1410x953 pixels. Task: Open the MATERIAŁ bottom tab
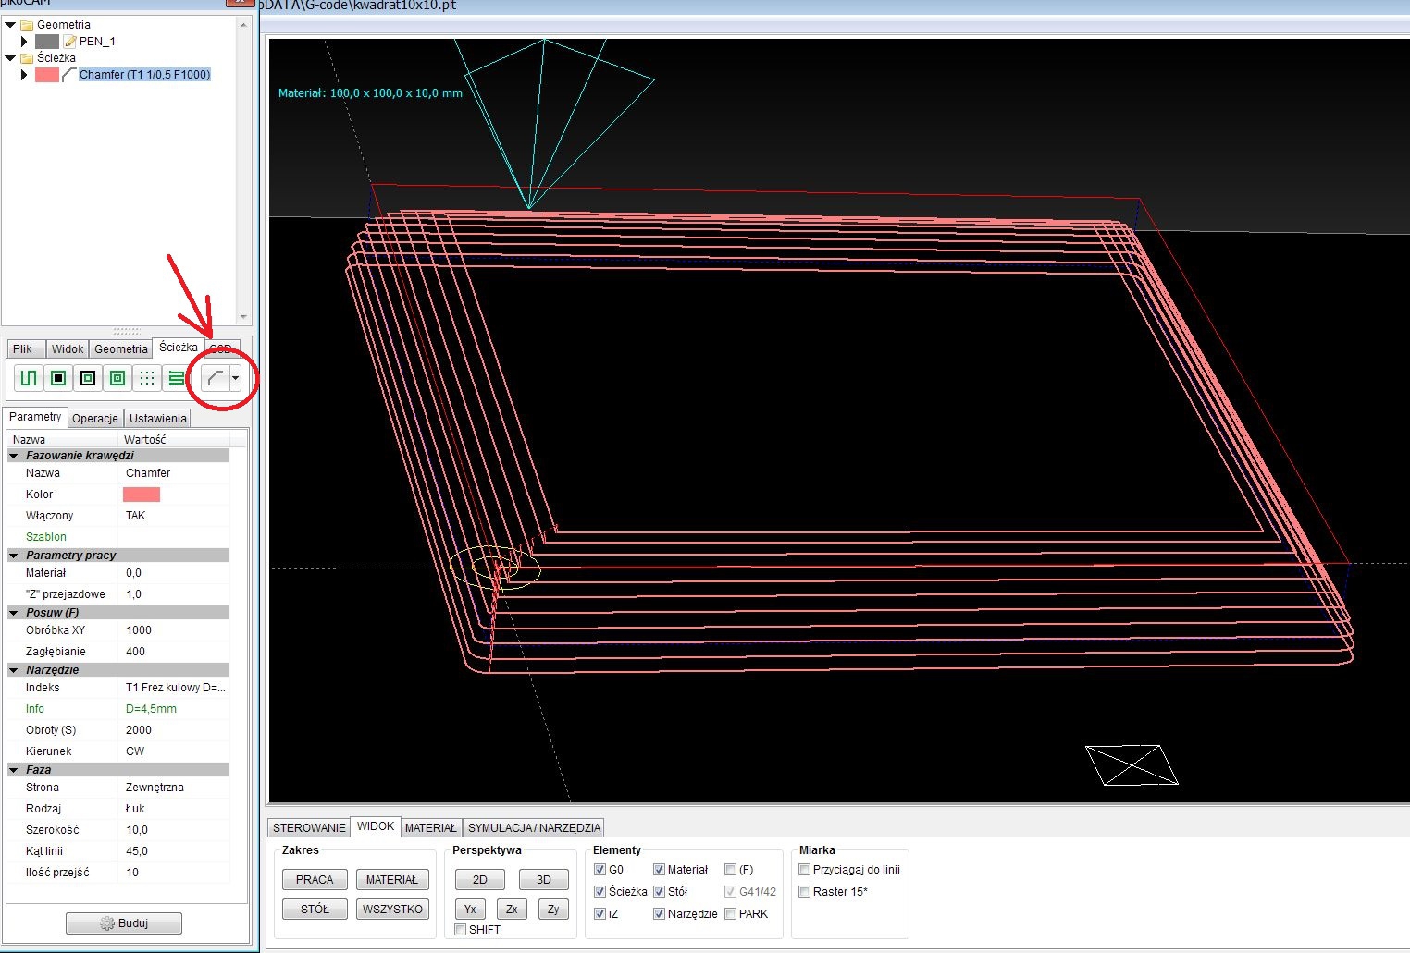430,827
